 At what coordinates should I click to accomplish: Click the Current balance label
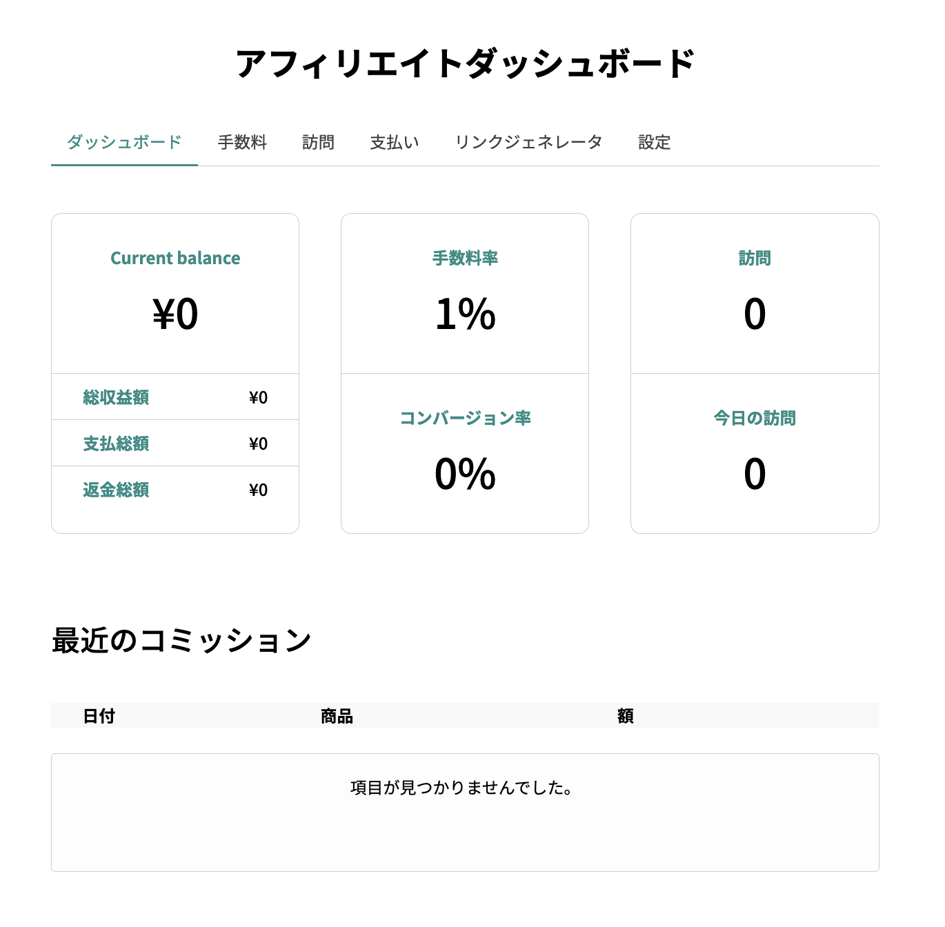(x=175, y=258)
